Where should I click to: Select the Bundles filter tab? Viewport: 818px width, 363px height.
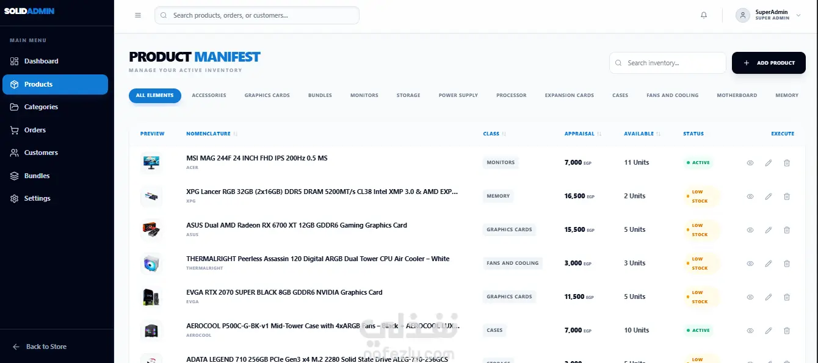[320, 95]
